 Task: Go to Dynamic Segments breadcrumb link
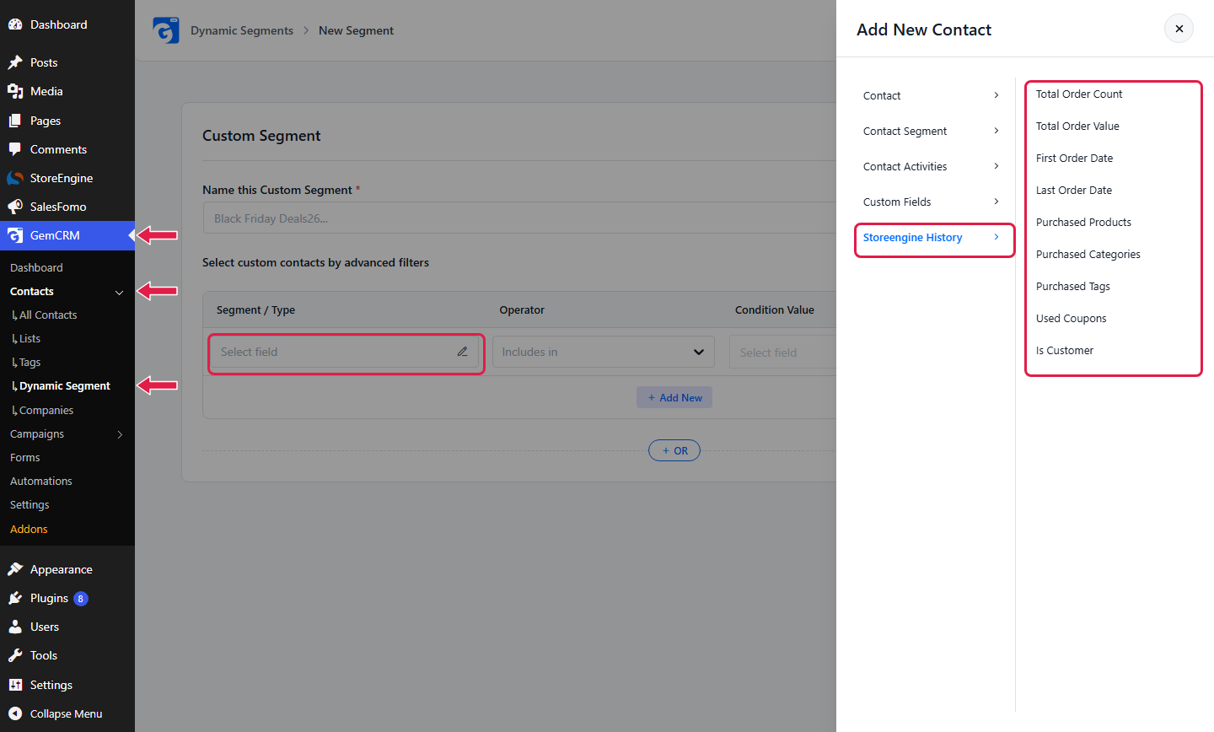242,30
